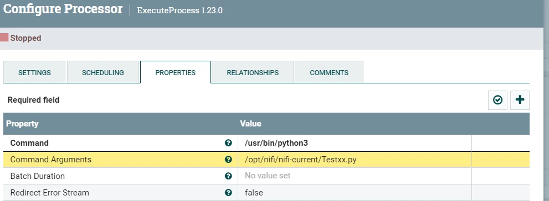The image size is (549, 201).
Task: Click the ExecuteProcess 1.23.0 title text
Action: click(179, 10)
